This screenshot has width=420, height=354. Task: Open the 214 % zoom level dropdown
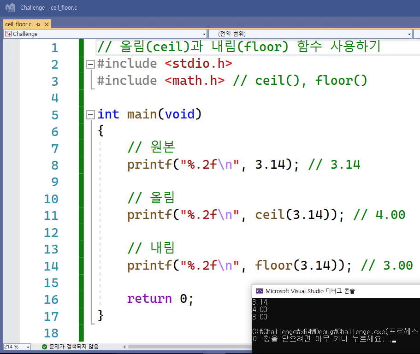(28, 347)
